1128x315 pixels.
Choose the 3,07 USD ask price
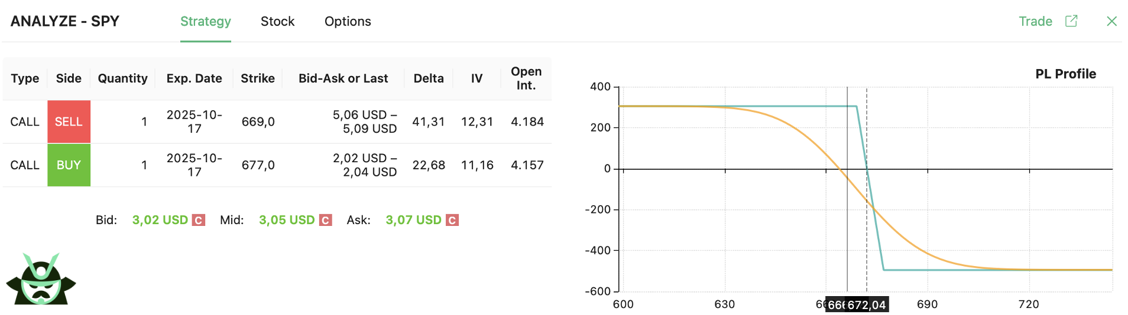point(413,220)
